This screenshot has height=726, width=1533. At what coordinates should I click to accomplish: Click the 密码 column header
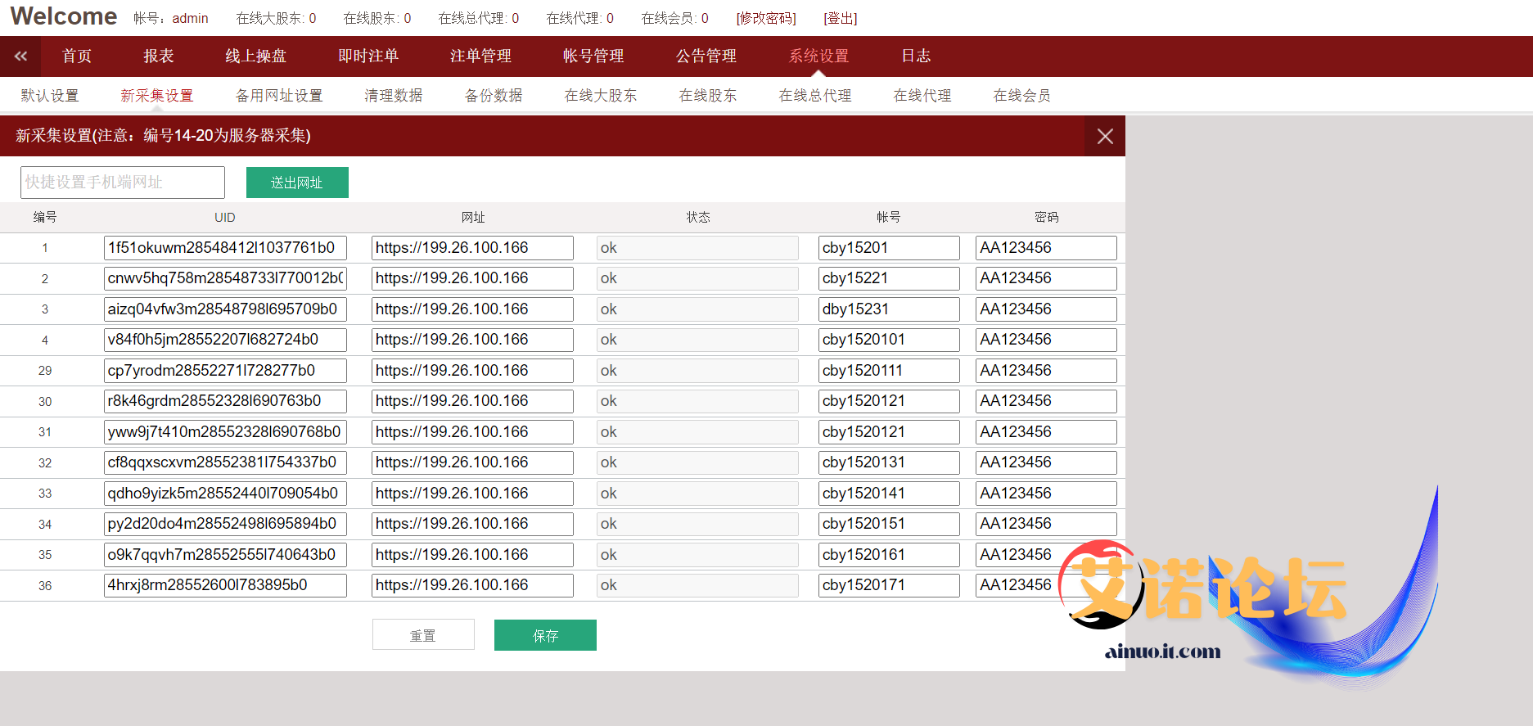(x=1047, y=217)
